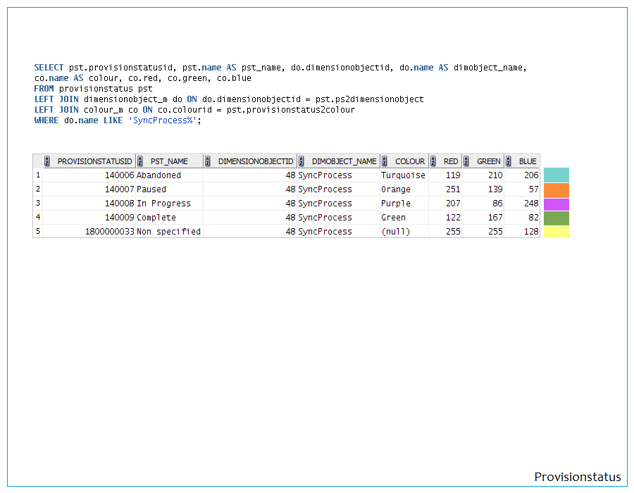Click the 1800000033 ID cell
Viewport: 634px width, 493px height.
tap(109, 232)
